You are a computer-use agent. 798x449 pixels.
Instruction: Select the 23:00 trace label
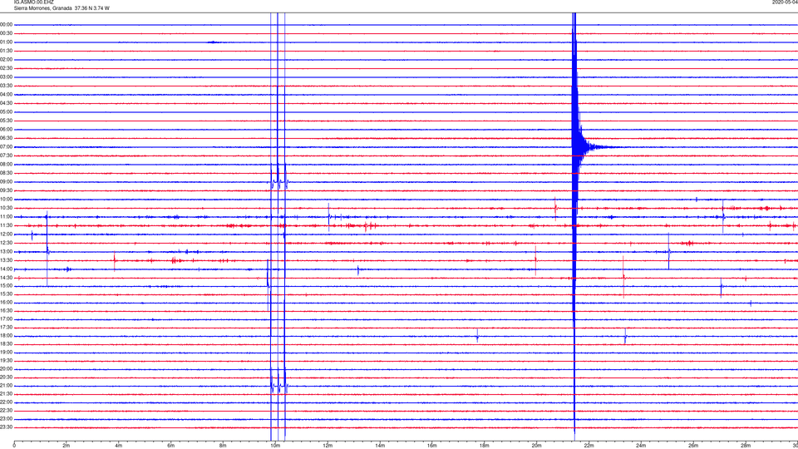tap(6, 419)
